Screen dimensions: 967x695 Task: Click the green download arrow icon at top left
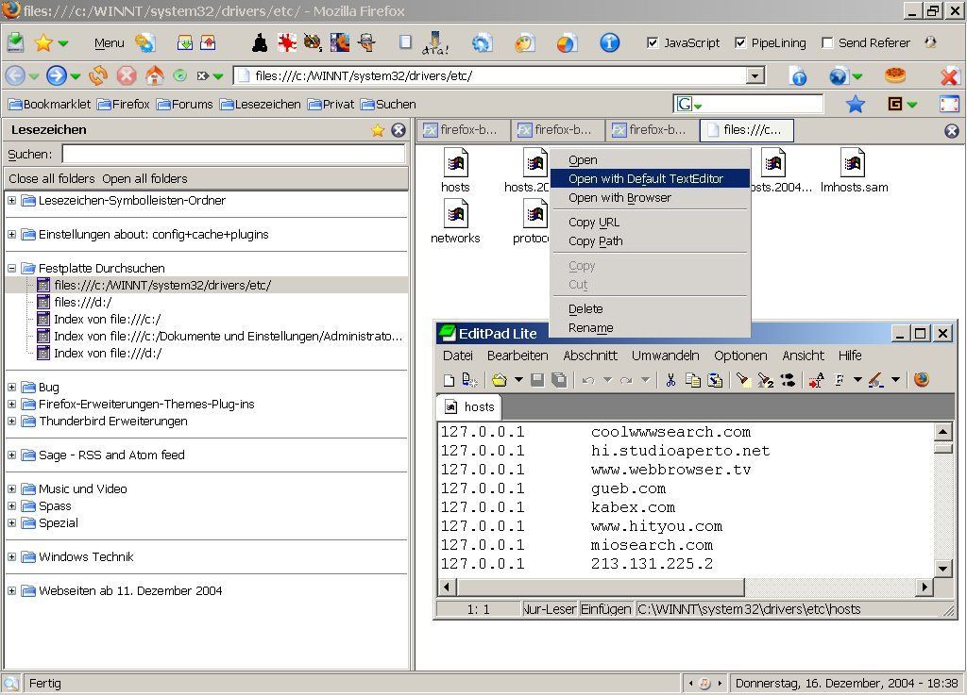coord(15,42)
